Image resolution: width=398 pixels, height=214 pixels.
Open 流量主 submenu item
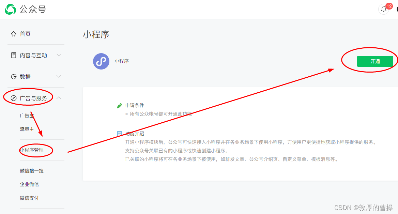(x=27, y=129)
